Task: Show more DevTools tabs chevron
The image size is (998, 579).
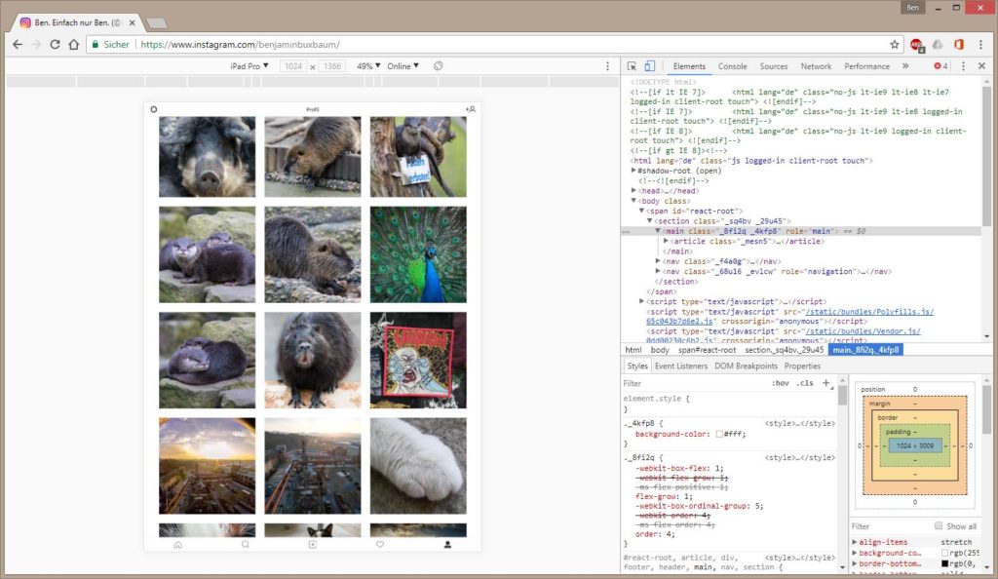Action: tap(905, 66)
